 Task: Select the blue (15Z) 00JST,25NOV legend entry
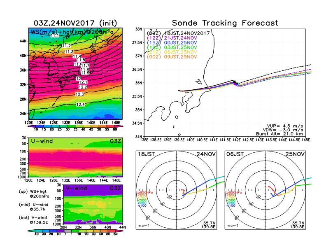point(172,43)
